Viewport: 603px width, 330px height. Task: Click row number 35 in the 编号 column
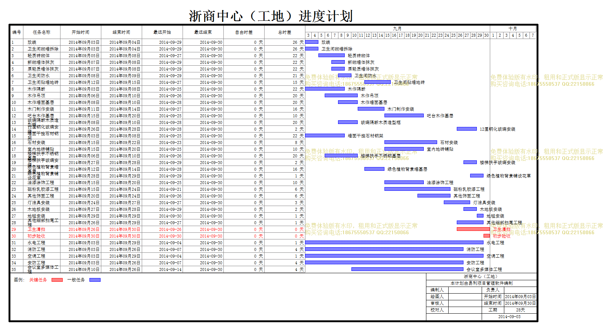pyautogui.click(x=14, y=269)
